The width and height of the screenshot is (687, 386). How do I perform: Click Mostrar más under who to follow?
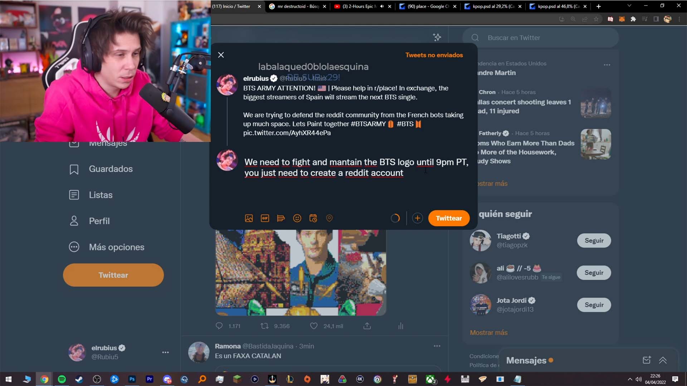[x=488, y=333]
